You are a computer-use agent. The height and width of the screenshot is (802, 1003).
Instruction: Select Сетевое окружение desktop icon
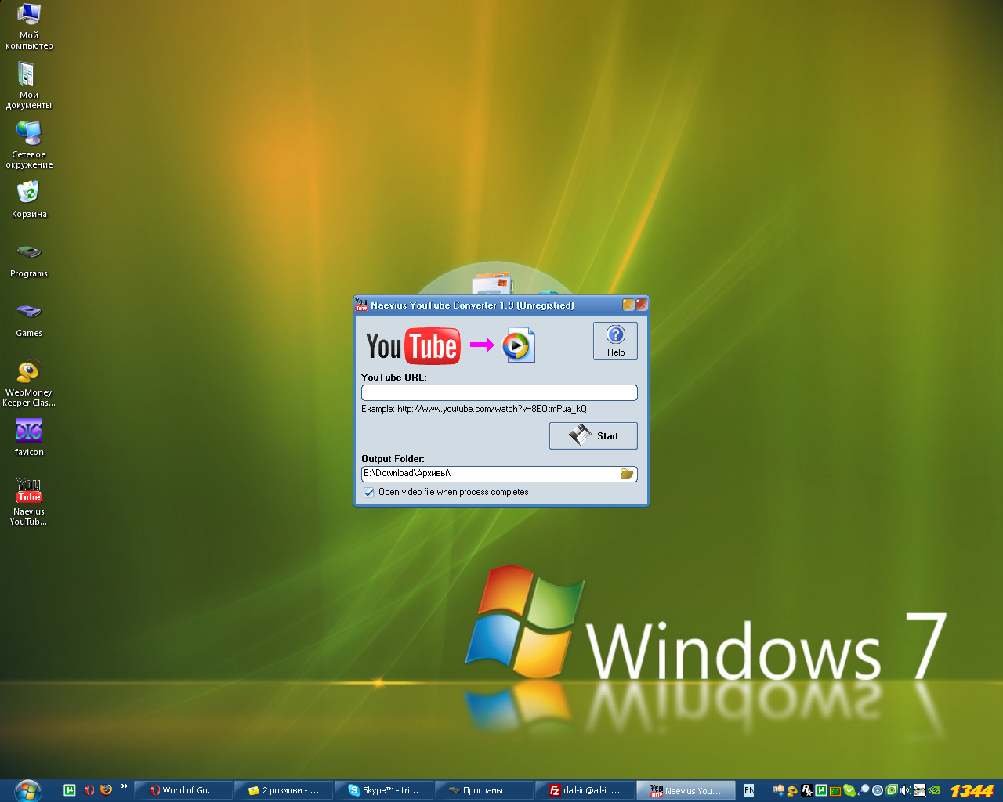click(29, 145)
